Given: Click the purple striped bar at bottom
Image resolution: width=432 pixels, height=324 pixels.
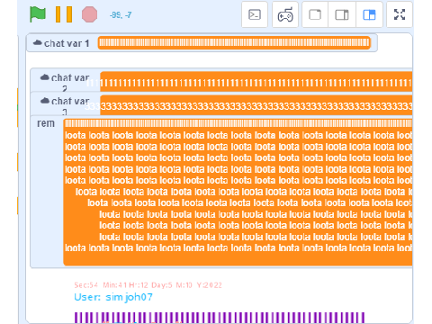Looking at the screenshot, I should coord(220,318).
